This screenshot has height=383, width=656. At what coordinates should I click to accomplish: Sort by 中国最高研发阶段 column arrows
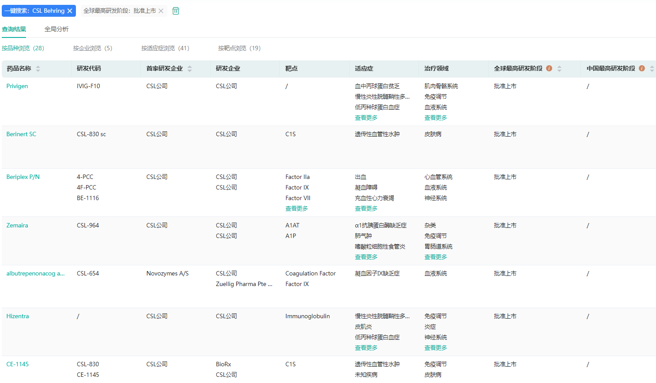point(652,69)
